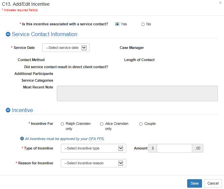The width and height of the screenshot is (224, 189).
Task: Select the Couple incentive option
Action: point(141,124)
